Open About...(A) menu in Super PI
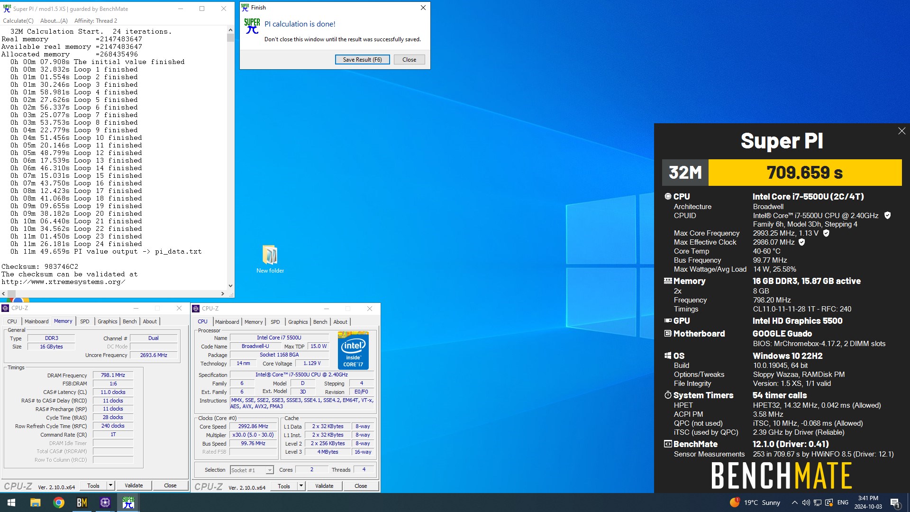The image size is (910, 512). (x=54, y=21)
